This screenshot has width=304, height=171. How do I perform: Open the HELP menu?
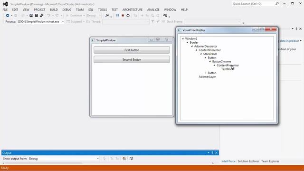click(184, 9)
